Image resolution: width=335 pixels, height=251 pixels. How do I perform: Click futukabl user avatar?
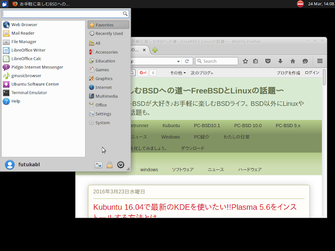[x=10, y=164]
